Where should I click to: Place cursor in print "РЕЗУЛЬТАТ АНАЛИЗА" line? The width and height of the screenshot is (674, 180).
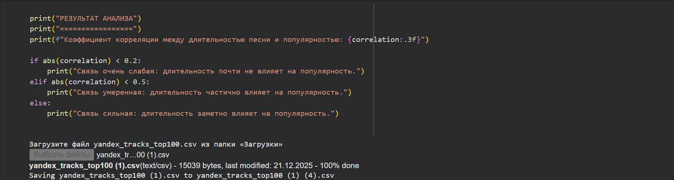coord(86,19)
